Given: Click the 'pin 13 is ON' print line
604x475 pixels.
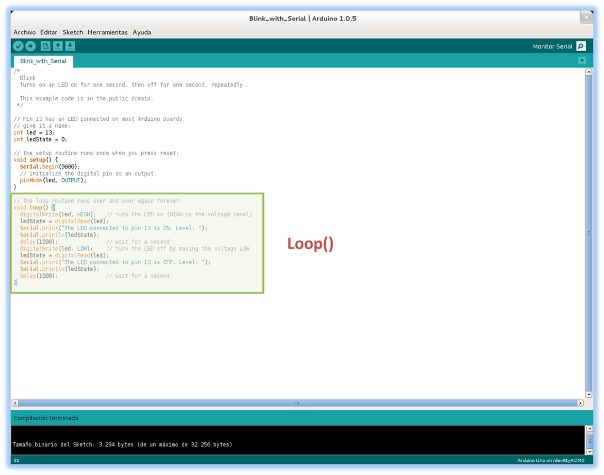Looking at the screenshot, I should [x=114, y=228].
